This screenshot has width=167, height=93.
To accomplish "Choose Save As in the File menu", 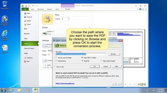I will [x=28, y=17].
